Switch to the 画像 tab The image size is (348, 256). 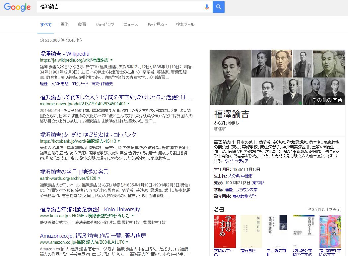click(64, 25)
